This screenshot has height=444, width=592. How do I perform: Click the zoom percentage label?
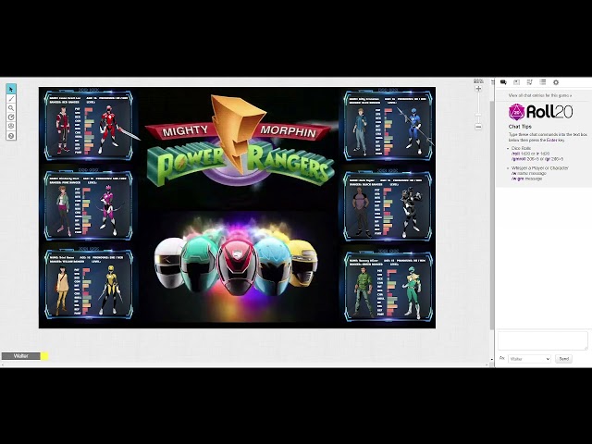478,80
